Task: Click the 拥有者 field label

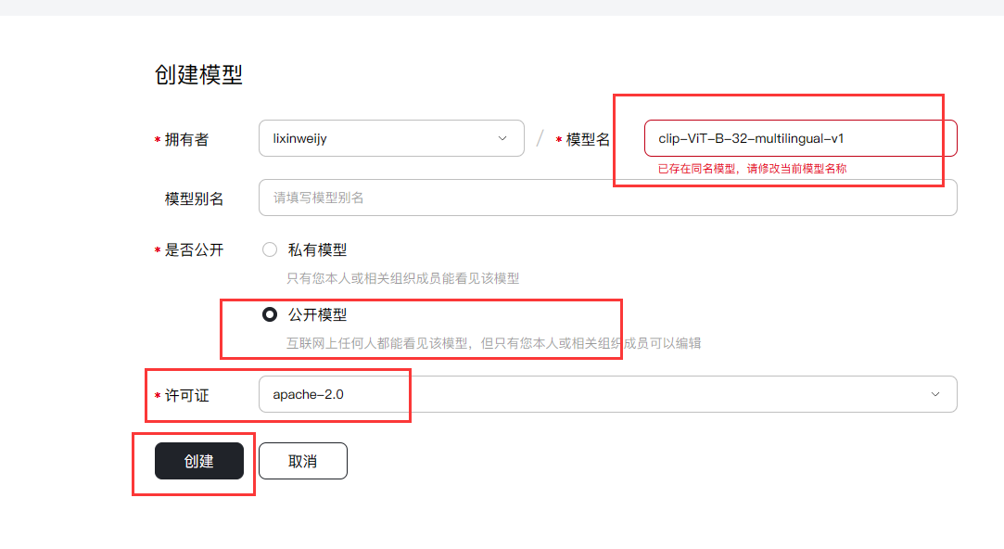Action: [186, 139]
